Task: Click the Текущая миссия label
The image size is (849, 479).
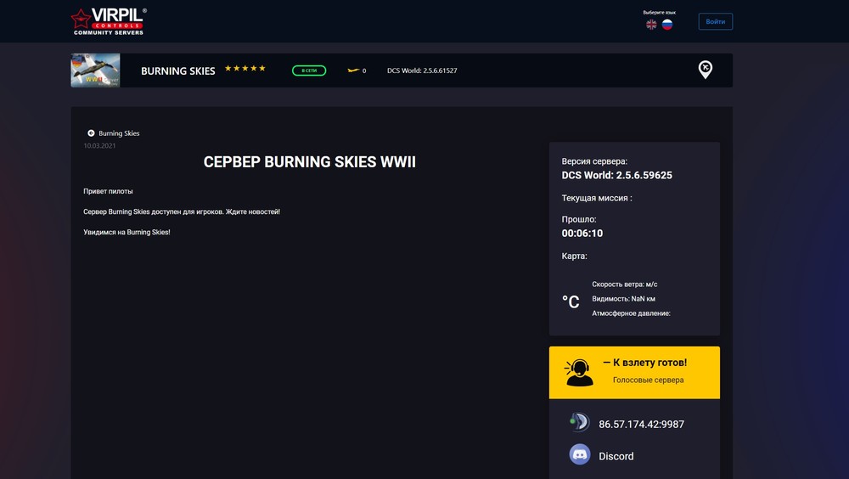Action: [597, 198]
